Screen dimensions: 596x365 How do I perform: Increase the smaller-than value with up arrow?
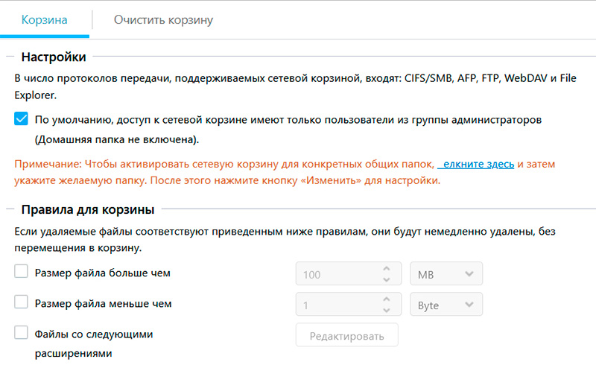(x=386, y=299)
